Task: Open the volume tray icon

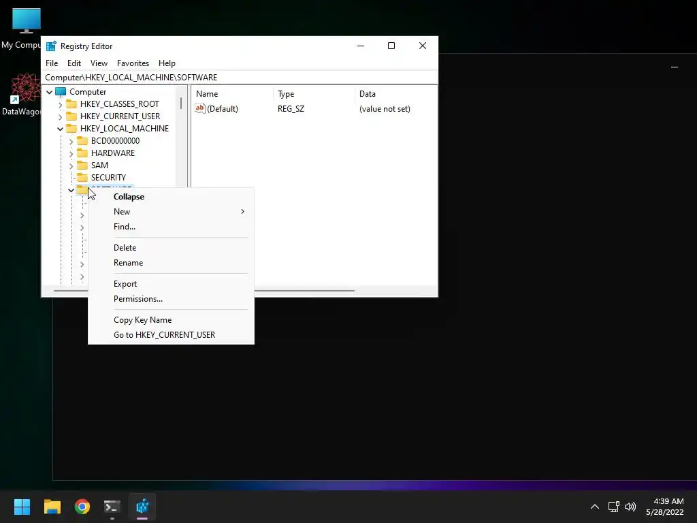Action: 630,507
